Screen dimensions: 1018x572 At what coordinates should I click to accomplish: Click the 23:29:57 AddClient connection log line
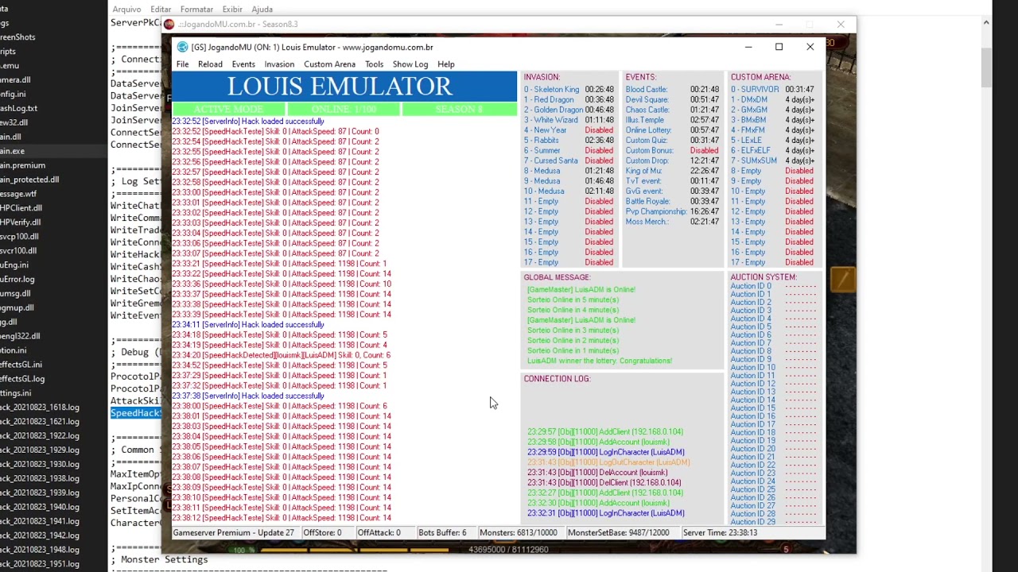(x=604, y=432)
